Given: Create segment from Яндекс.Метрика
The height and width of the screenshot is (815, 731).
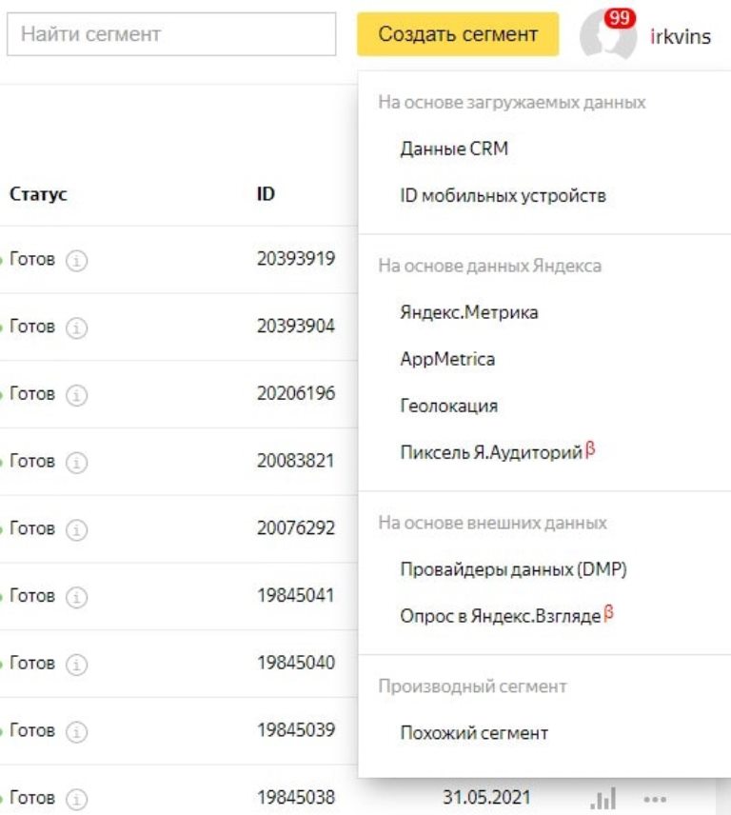Looking at the screenshot, I should [468, 311].
